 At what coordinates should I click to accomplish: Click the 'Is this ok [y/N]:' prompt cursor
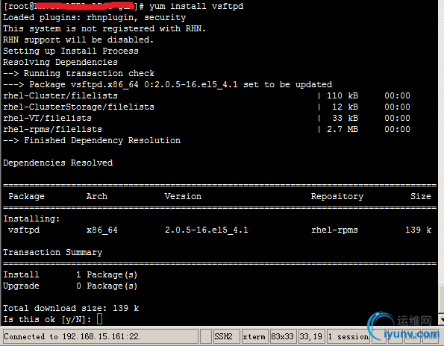coord(99,319)
